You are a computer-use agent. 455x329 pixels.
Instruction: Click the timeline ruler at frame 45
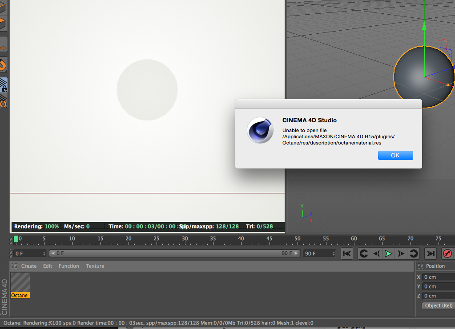pos(269,238)
